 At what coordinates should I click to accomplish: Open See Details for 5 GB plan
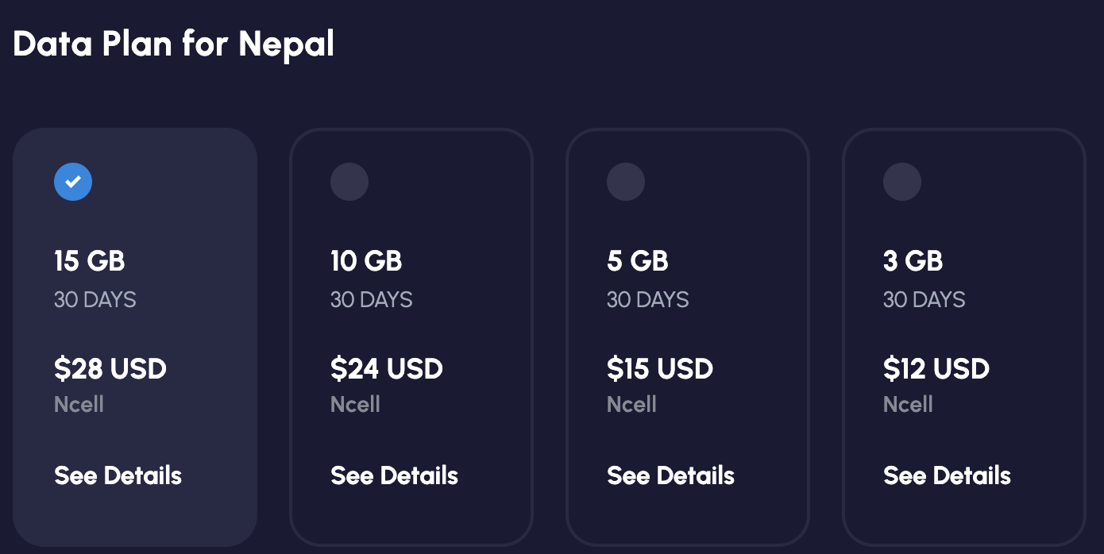pos(670,475)
